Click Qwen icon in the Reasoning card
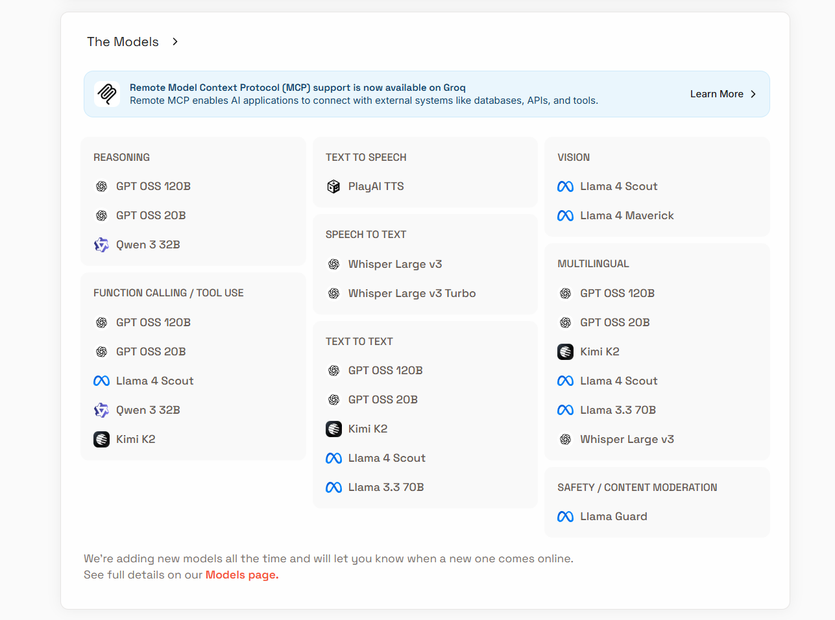835x620 pixels. [102, 245]
